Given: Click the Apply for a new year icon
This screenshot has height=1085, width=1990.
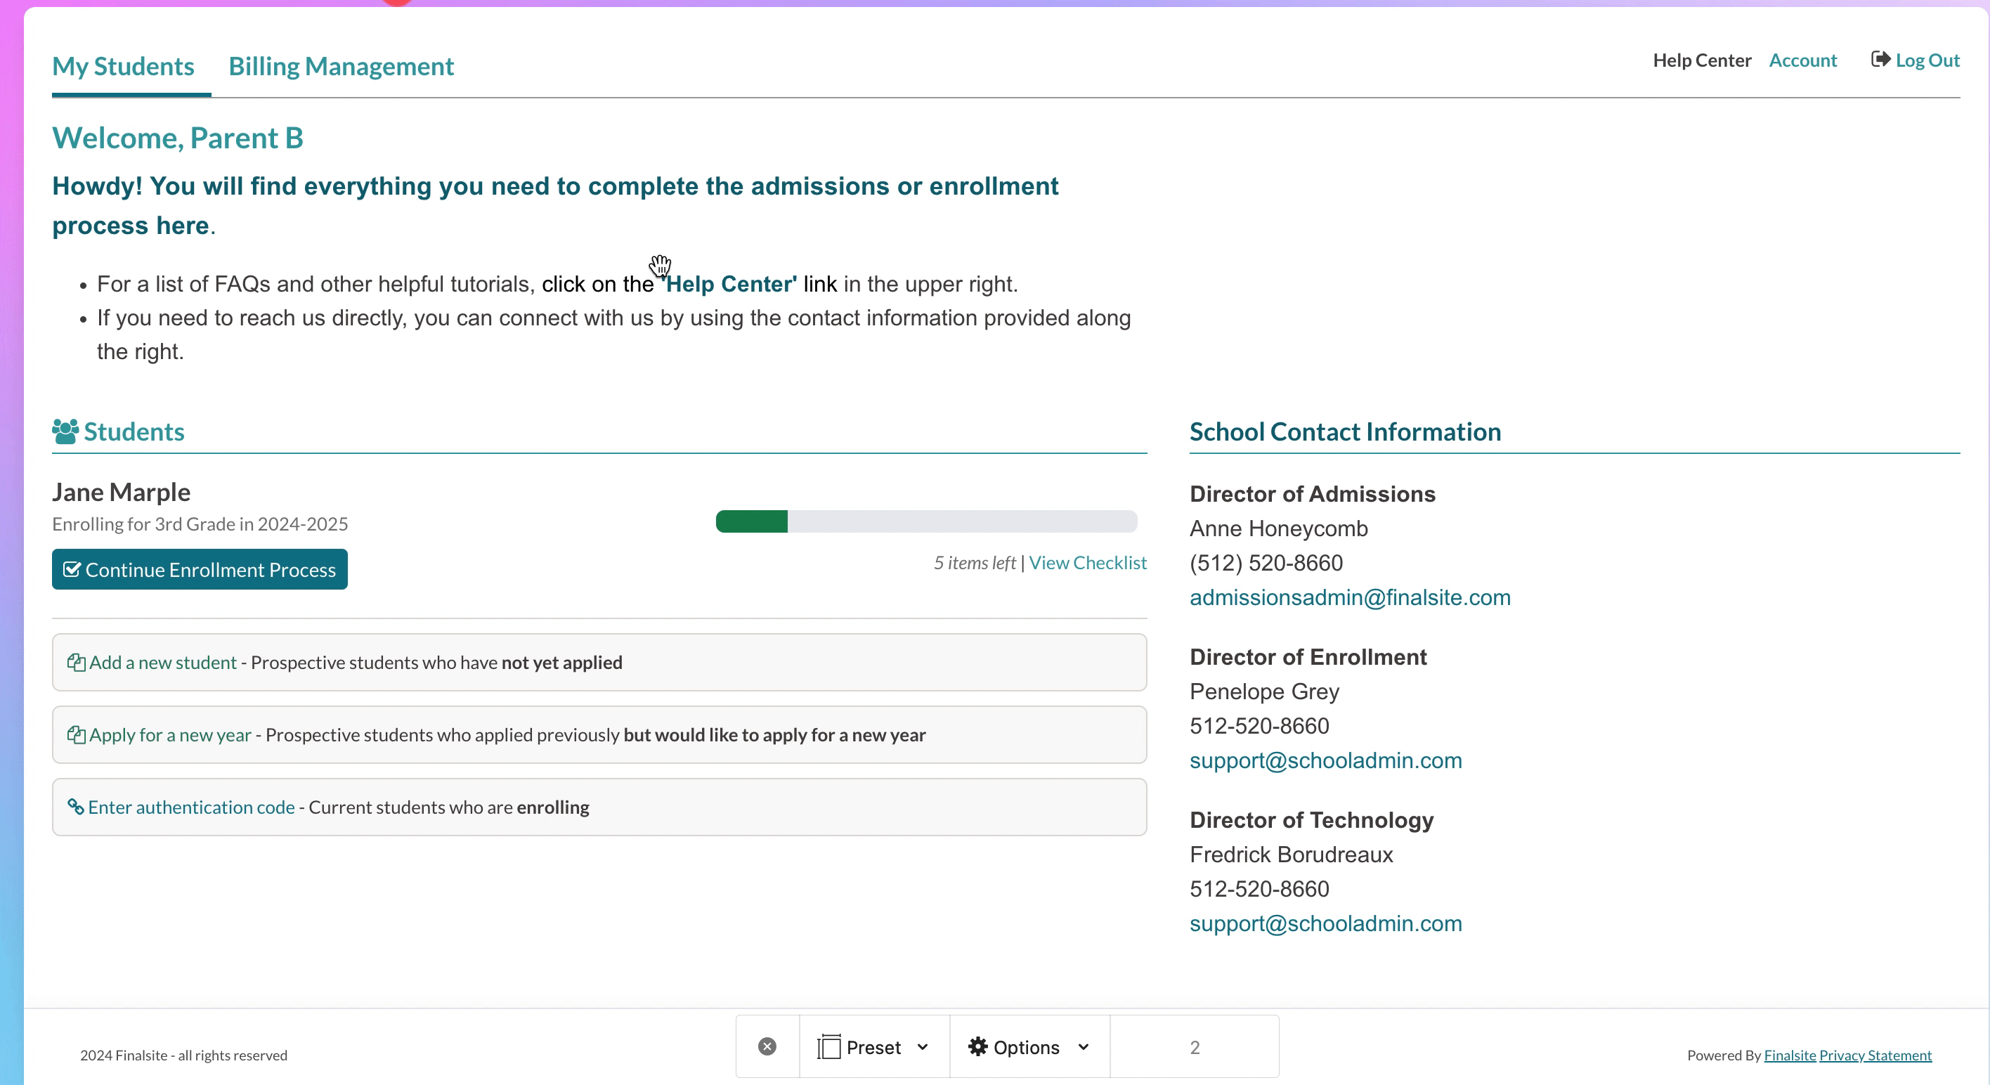Looking at the screenshot, I should pos(76,735).
